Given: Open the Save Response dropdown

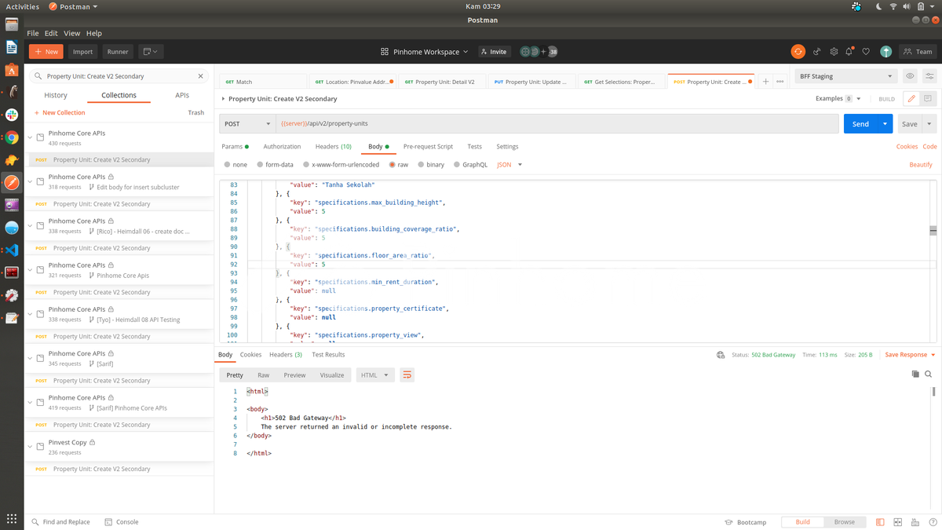Looking at the screenshot, I should [x=910, y=355].
